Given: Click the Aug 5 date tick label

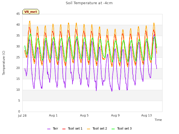Looking at the screenshot, I should 84,115.
